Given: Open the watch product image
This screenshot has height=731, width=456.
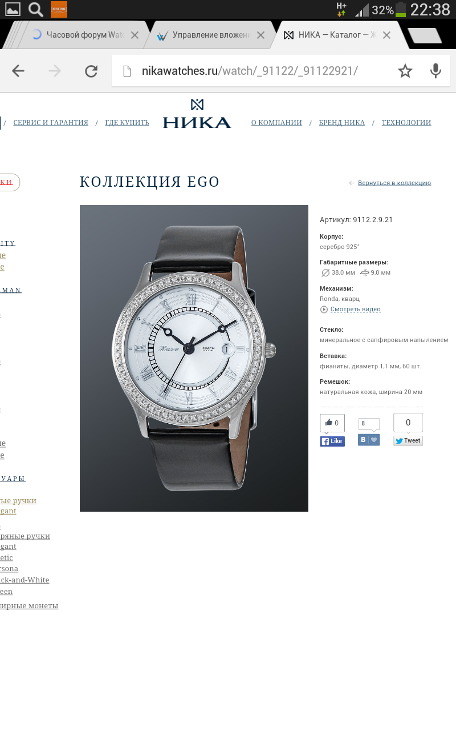Looking at the screenshot, I should tap(194, 358).
